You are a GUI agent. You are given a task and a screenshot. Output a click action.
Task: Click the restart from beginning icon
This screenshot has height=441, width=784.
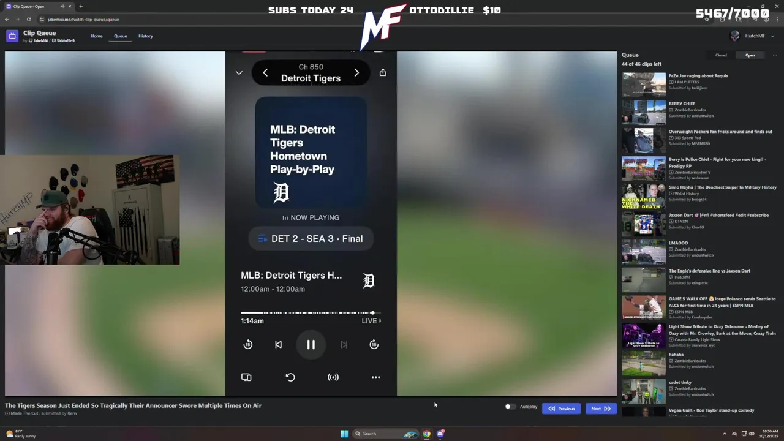click(290, 377)
